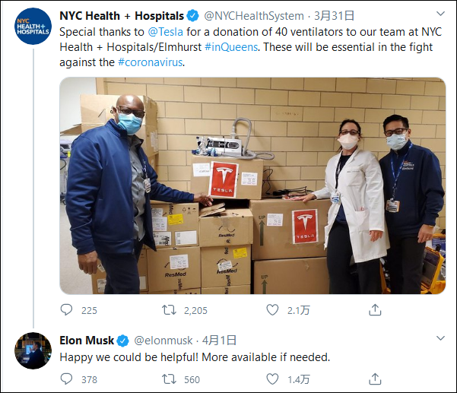View the Tesla ventilator donation photo
This screenshot has height=393, width=457.
(x=252, y=185)
